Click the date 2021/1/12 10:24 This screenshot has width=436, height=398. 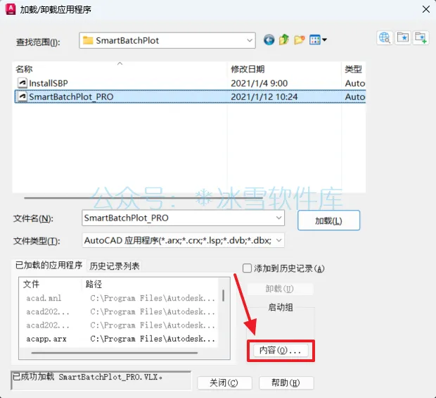tap(264, 97)
